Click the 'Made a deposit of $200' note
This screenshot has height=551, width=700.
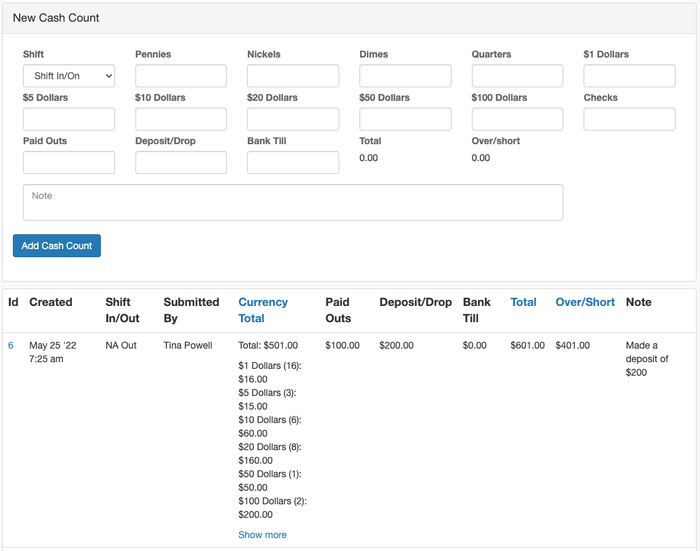[647, 359]
